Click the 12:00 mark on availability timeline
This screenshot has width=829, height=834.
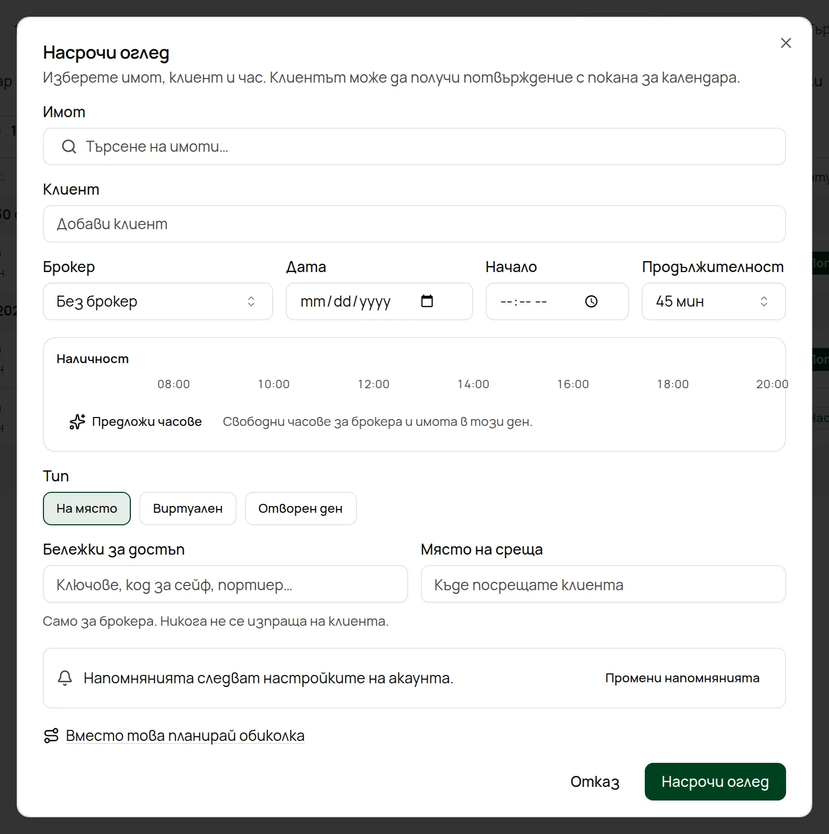point(374,384)
